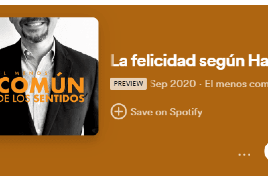Viewport: 268px width, 179px height.
Task: Open the "El menos com…" show link
Action: point(236,84)
